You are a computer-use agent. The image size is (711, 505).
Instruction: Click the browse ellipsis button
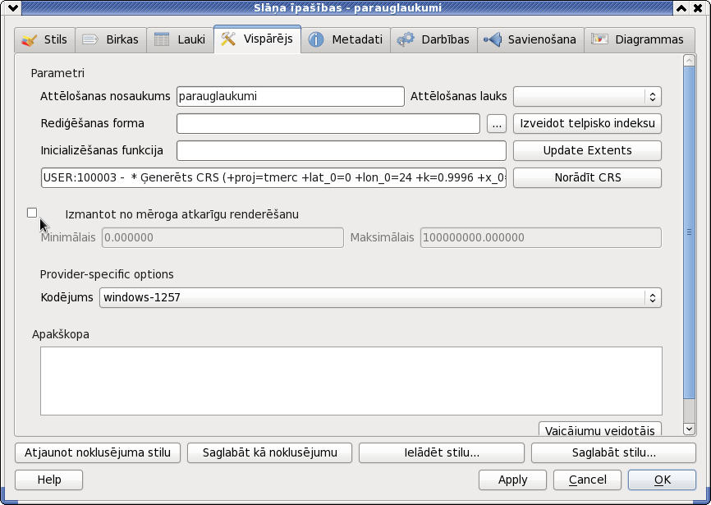[497, 124]
